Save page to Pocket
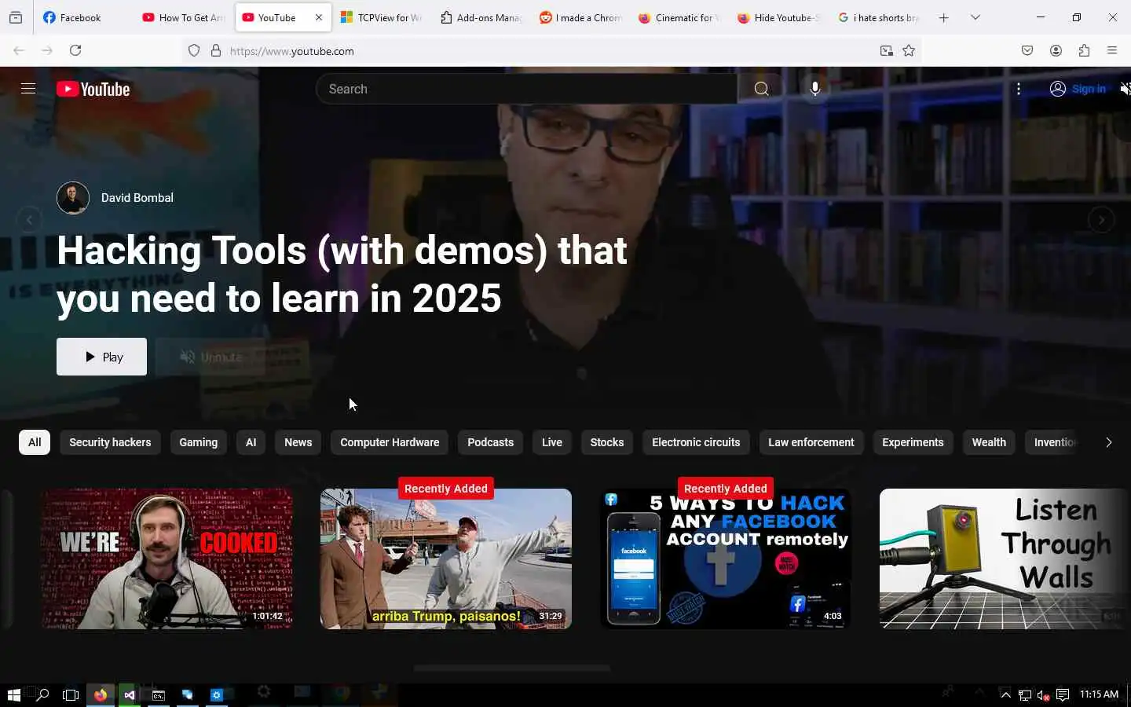Image resolution: width=1131 pixels, height=707 pixels. pyautogui.click(x=1027, y=50)
